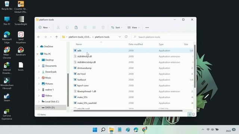Open taskbar Search
The height and width of the screenshot is (134, 239).
(x=103, y=130)
